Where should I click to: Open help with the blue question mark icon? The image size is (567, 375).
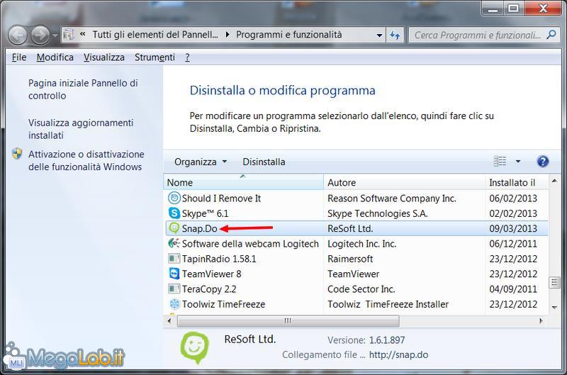click(x=543, y=162)
